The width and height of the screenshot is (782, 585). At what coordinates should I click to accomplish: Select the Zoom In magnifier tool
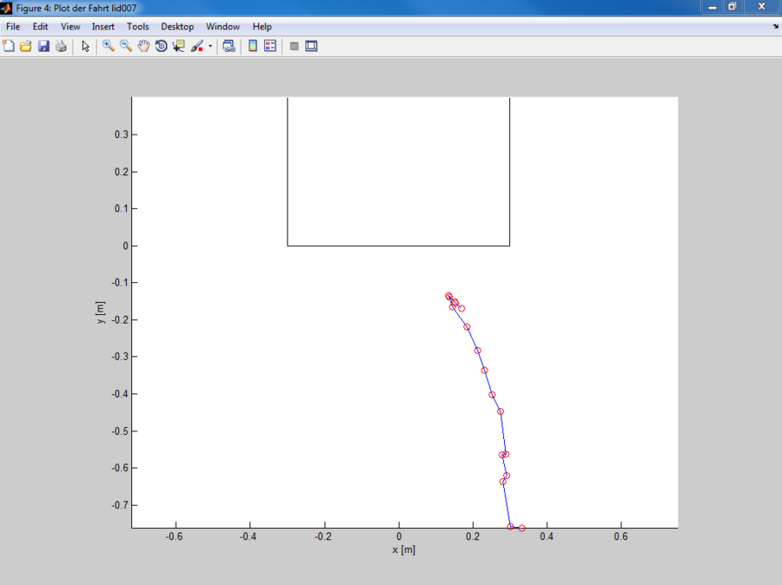[x=109, y=46]
